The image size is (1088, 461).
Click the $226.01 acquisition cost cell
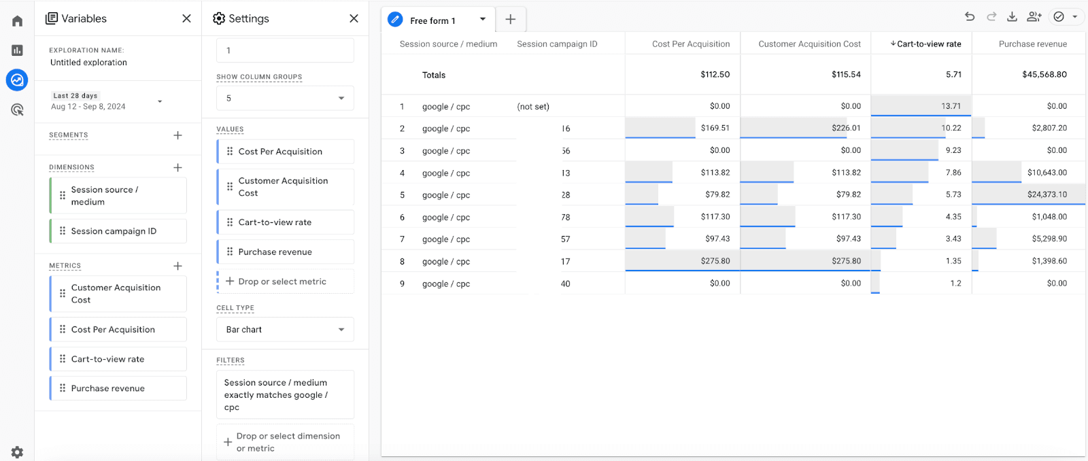[x=805, y=128]
